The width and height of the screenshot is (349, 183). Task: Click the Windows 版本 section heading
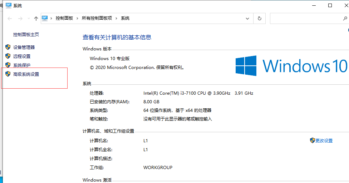pyautogui.click(x=97, y=49)
